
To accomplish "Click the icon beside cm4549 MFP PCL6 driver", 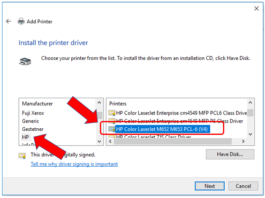I will click(111, 113).
